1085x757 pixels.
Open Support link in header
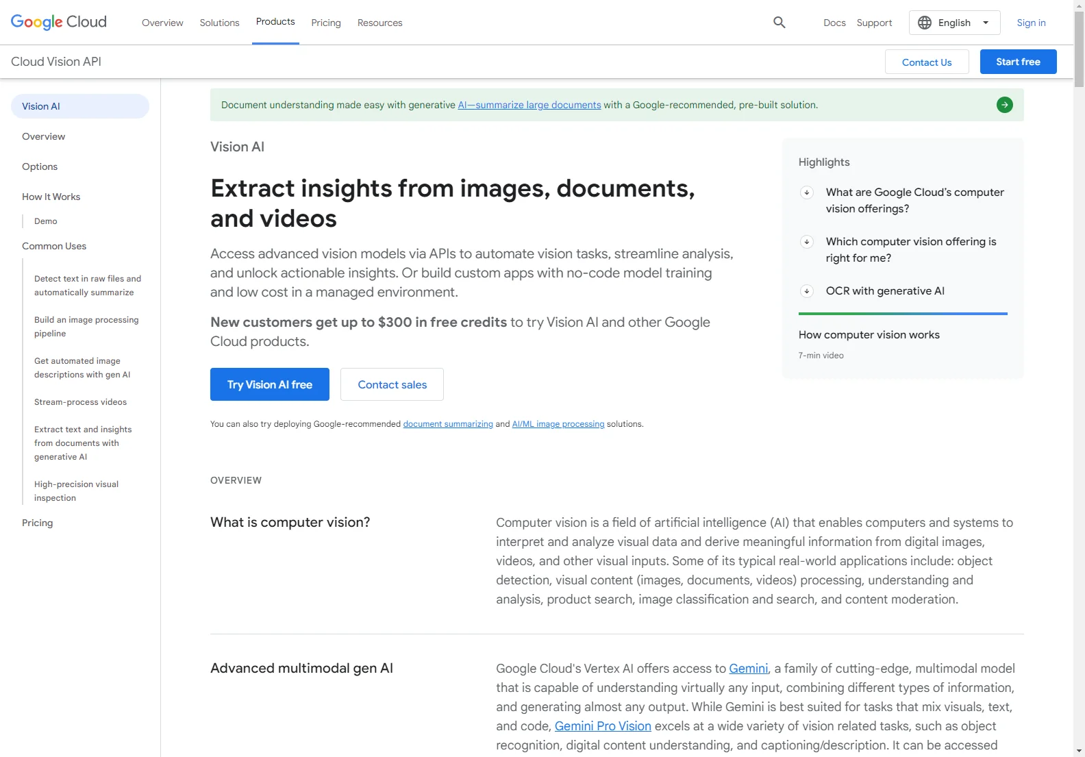coord(874,23)
